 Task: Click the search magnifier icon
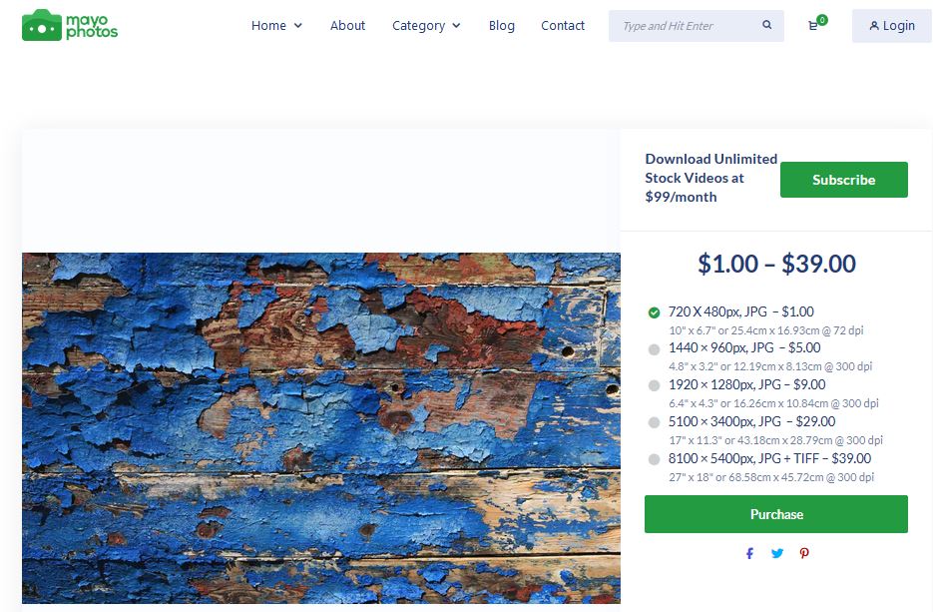coord(767,25)
